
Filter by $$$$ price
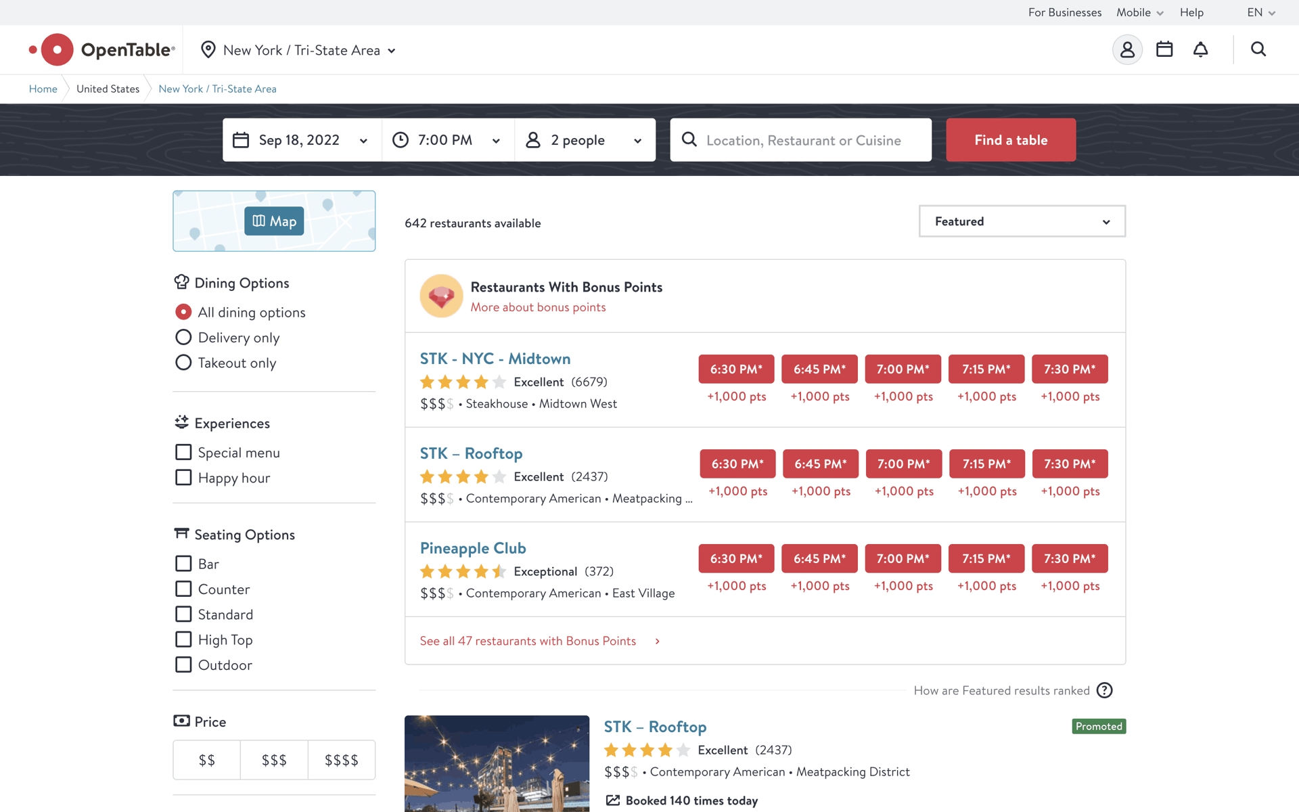point(342,760)
